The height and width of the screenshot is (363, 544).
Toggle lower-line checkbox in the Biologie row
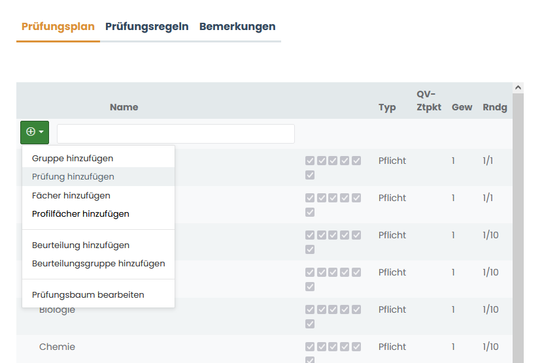(310, 324)
